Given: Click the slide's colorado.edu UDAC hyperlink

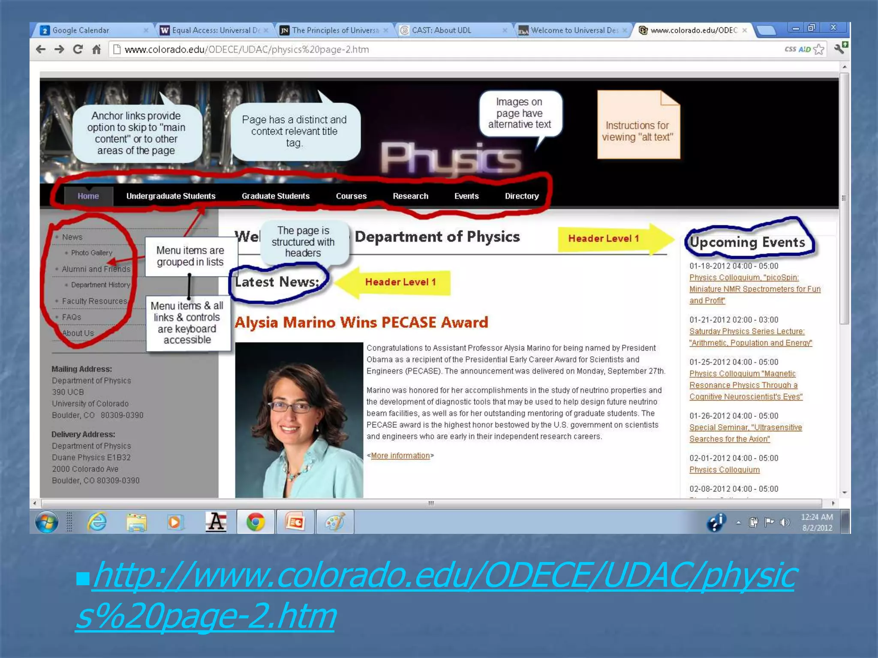Looking at the screenshot, I should (x=436, y=595).
